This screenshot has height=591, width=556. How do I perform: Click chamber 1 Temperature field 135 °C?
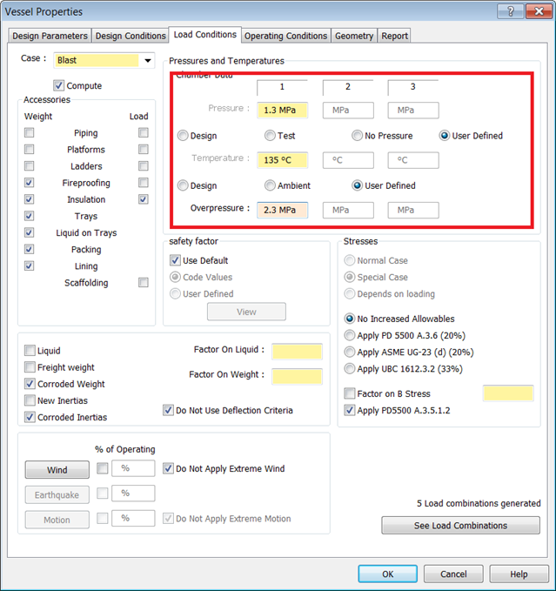click(283, 160)
